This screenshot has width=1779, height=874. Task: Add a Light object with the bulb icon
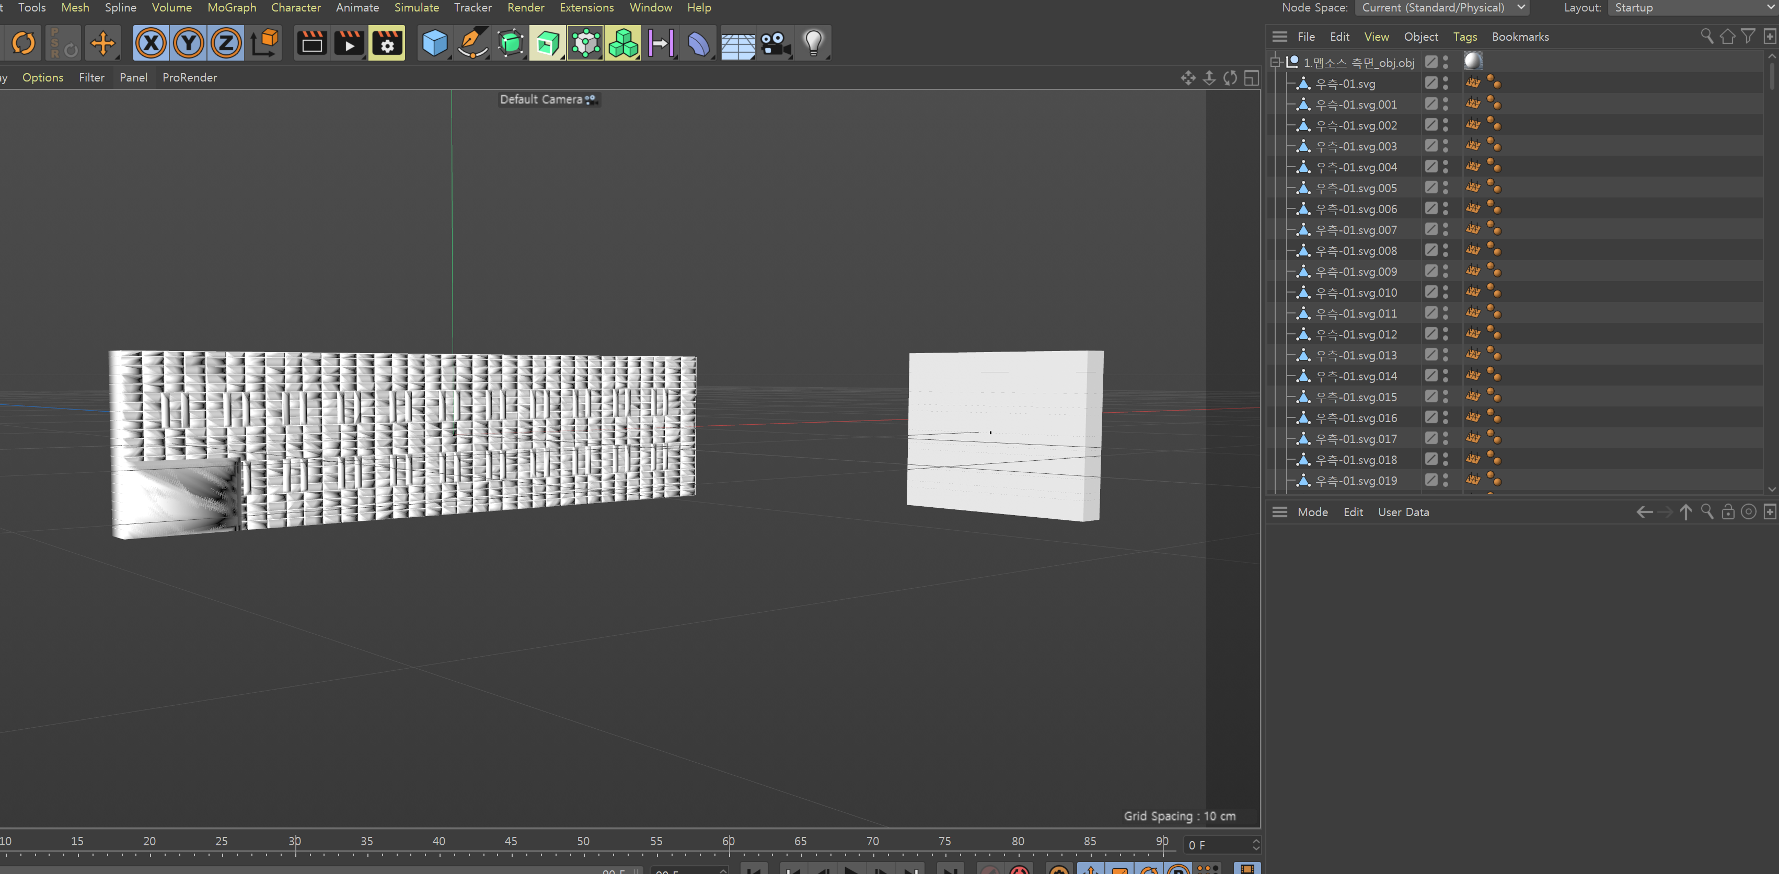point(813,43)
